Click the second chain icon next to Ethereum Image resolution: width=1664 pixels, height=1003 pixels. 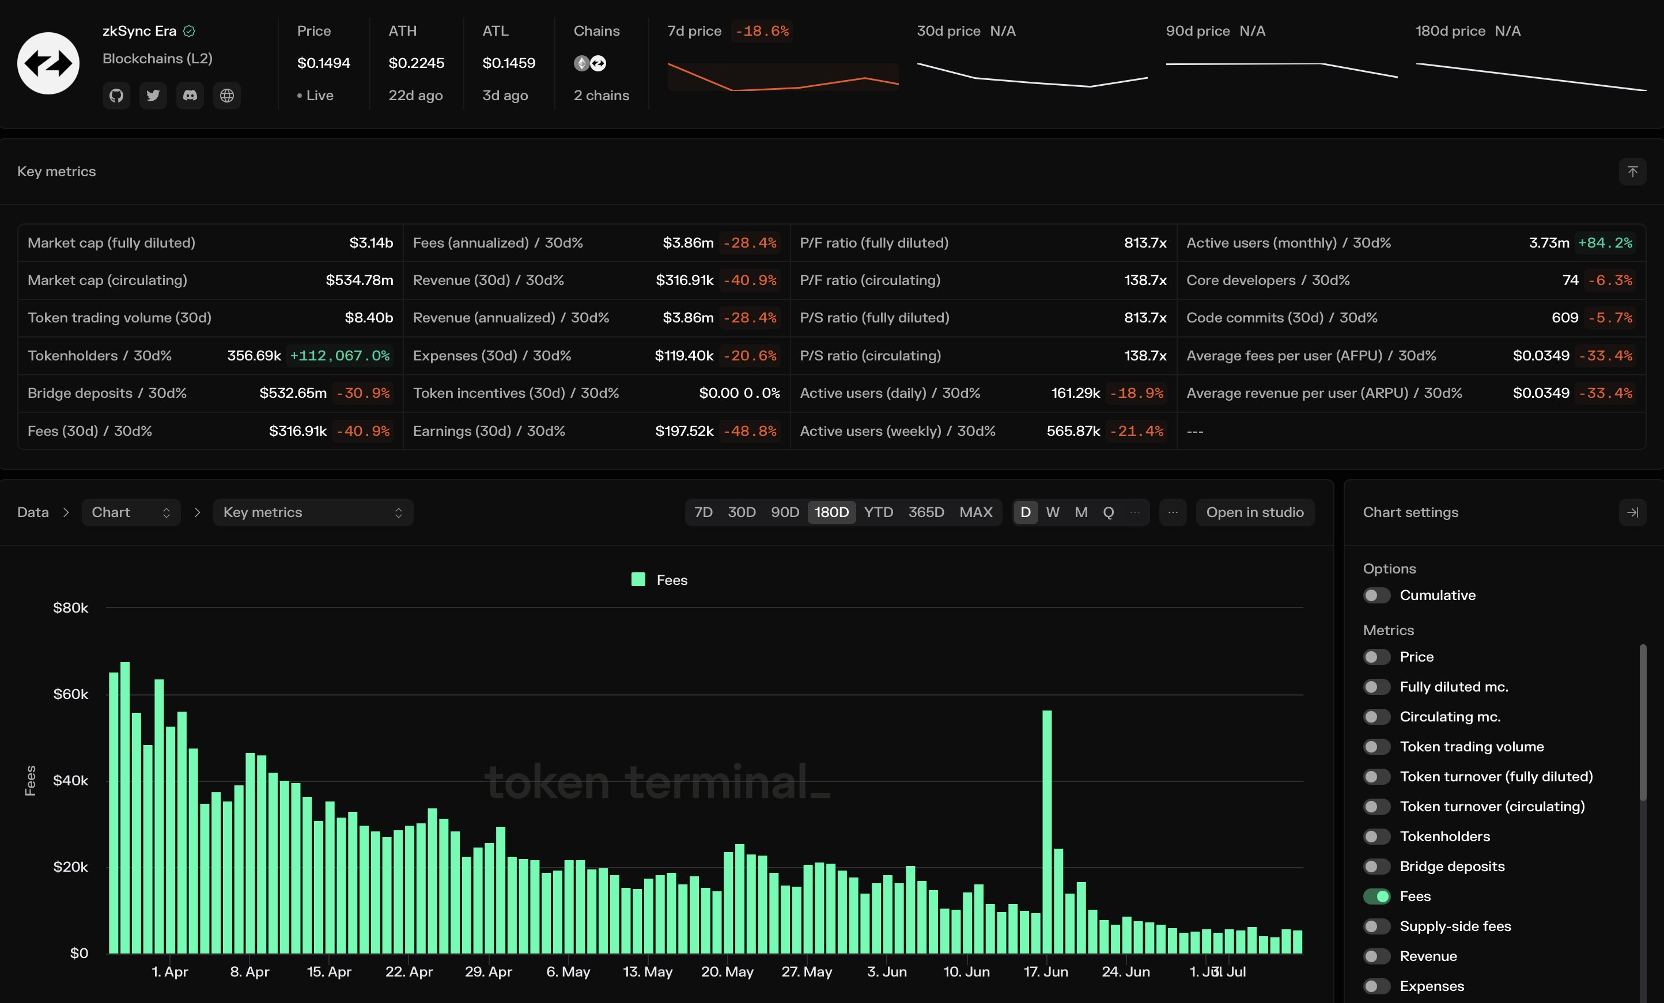tap(597, 62)
